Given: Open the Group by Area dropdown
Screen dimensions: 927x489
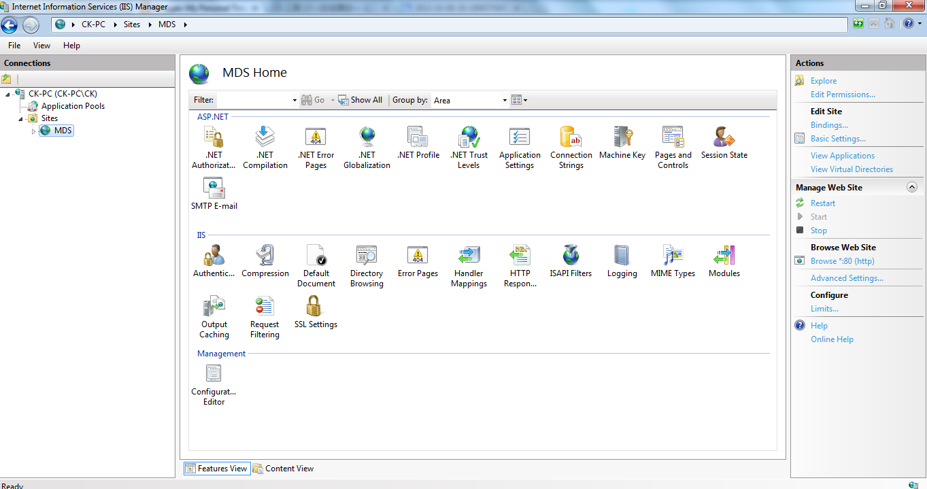Looking at the screenshot, I should 505,100.
